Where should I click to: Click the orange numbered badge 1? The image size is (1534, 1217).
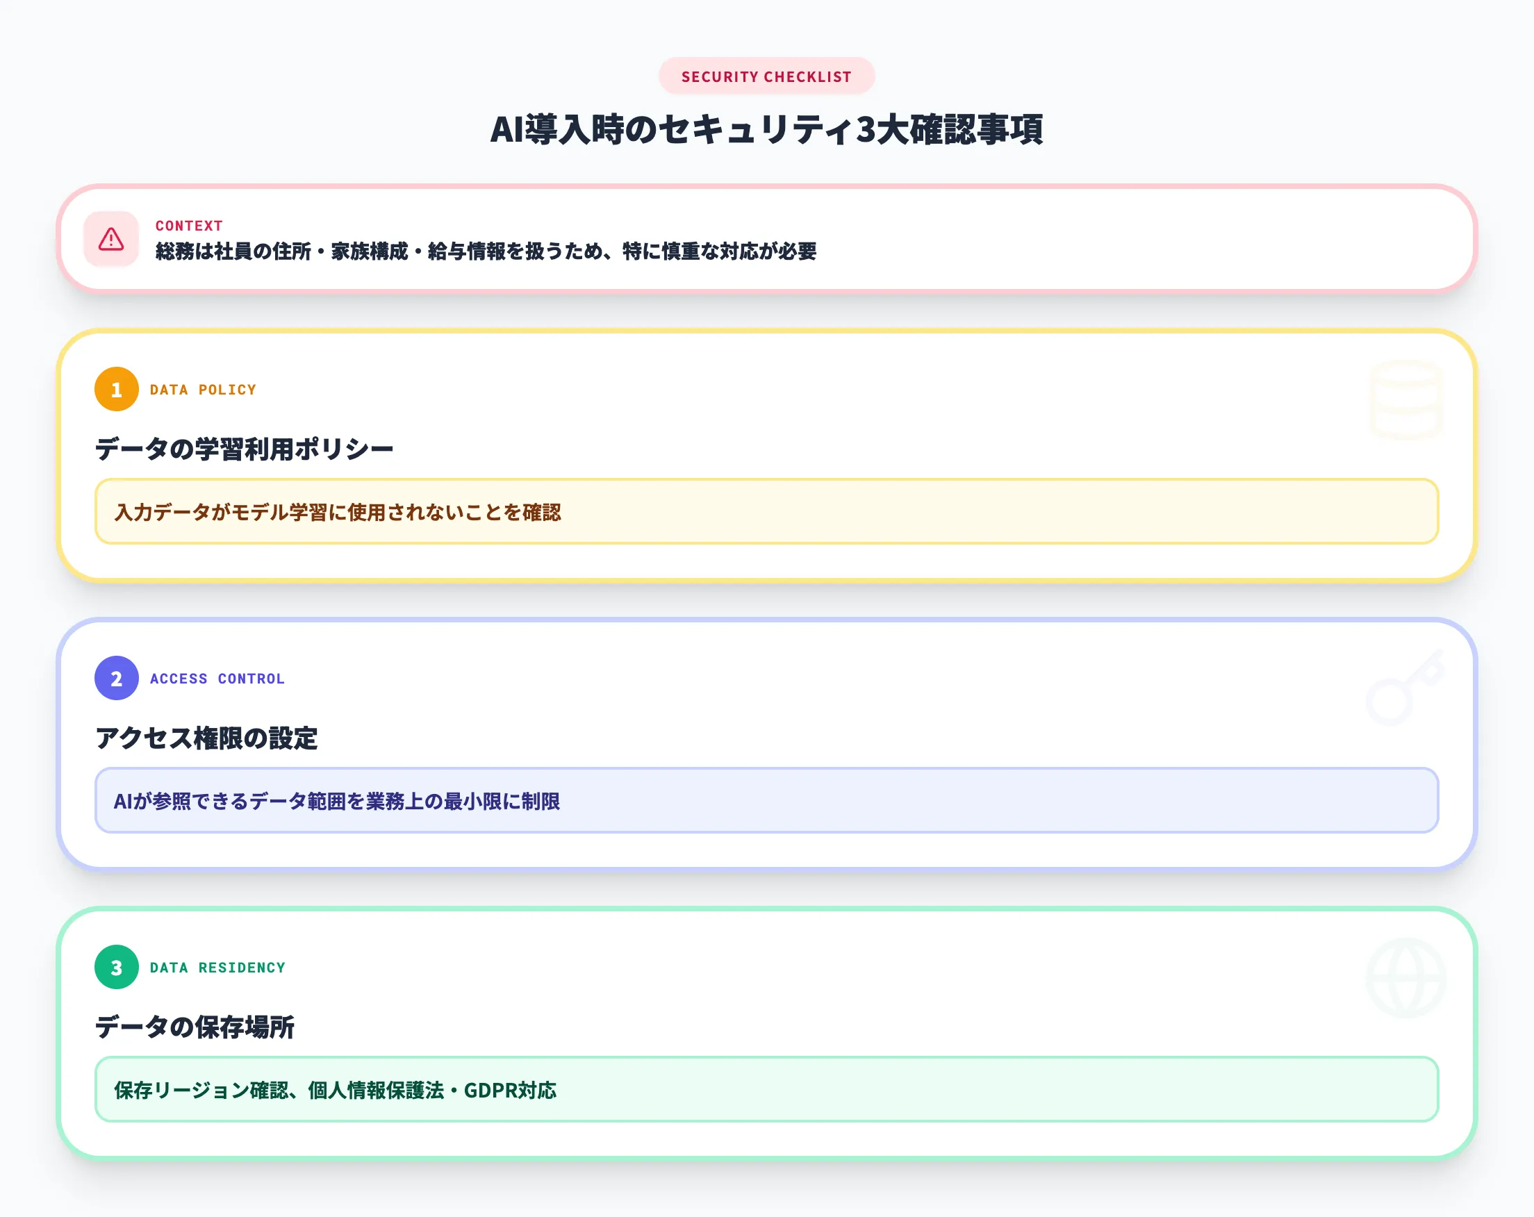(116, 389)
